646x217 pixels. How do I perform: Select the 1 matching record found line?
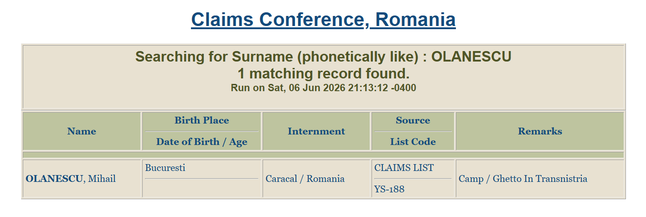click(323, 73)
